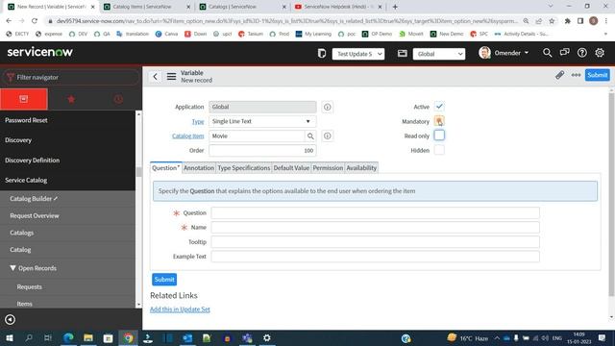Click the Order field showing 100
Image resolution: width=615 pixels, height=346 pixels.
tap(262, 151)
